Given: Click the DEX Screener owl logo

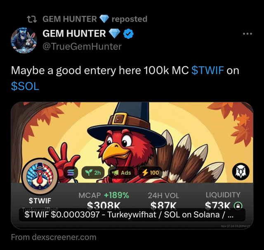Looking at the screenshot, I should 241,171.
